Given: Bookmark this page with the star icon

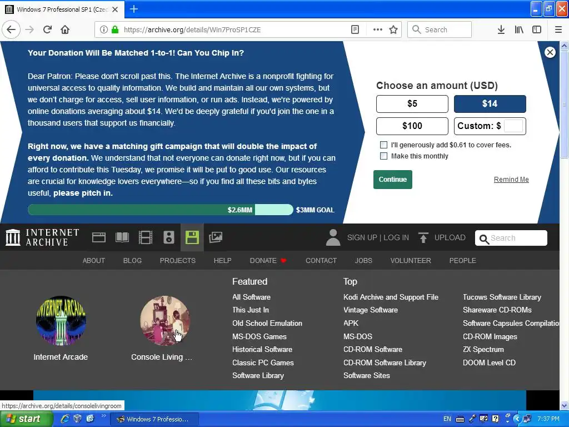Looking at the screenshot, I should tap(393, 29).
